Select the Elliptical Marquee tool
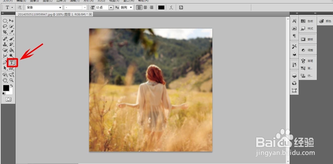The height and width of the screenshot is (164, 333). pos(5,21)
